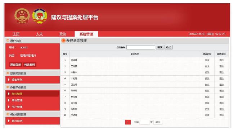Go to page 1 in pagination
234x133 pixels.
pyautogui.click(x=128, y=122)
